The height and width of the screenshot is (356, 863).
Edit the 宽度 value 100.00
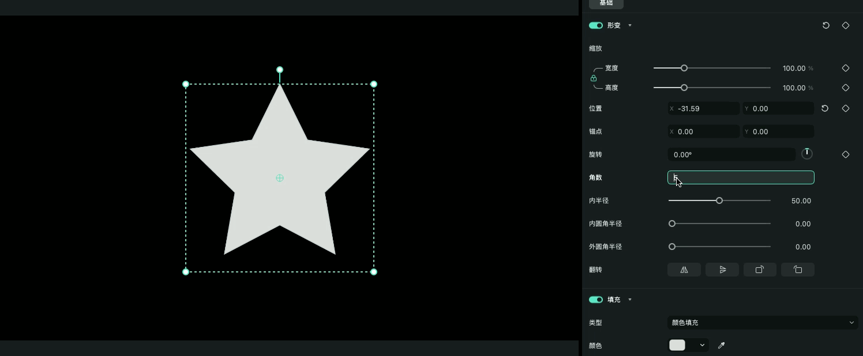(x=794, y=68)
